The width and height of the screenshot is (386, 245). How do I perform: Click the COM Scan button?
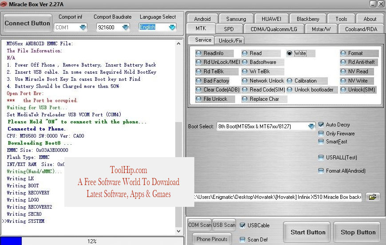click(200, 225)
